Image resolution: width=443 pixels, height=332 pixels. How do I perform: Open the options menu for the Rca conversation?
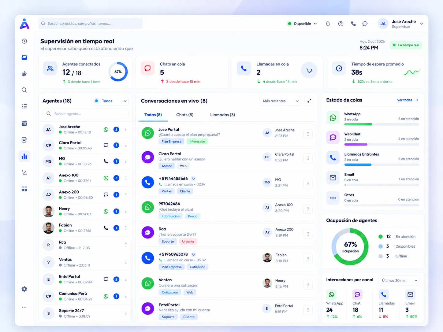[308, 234]
